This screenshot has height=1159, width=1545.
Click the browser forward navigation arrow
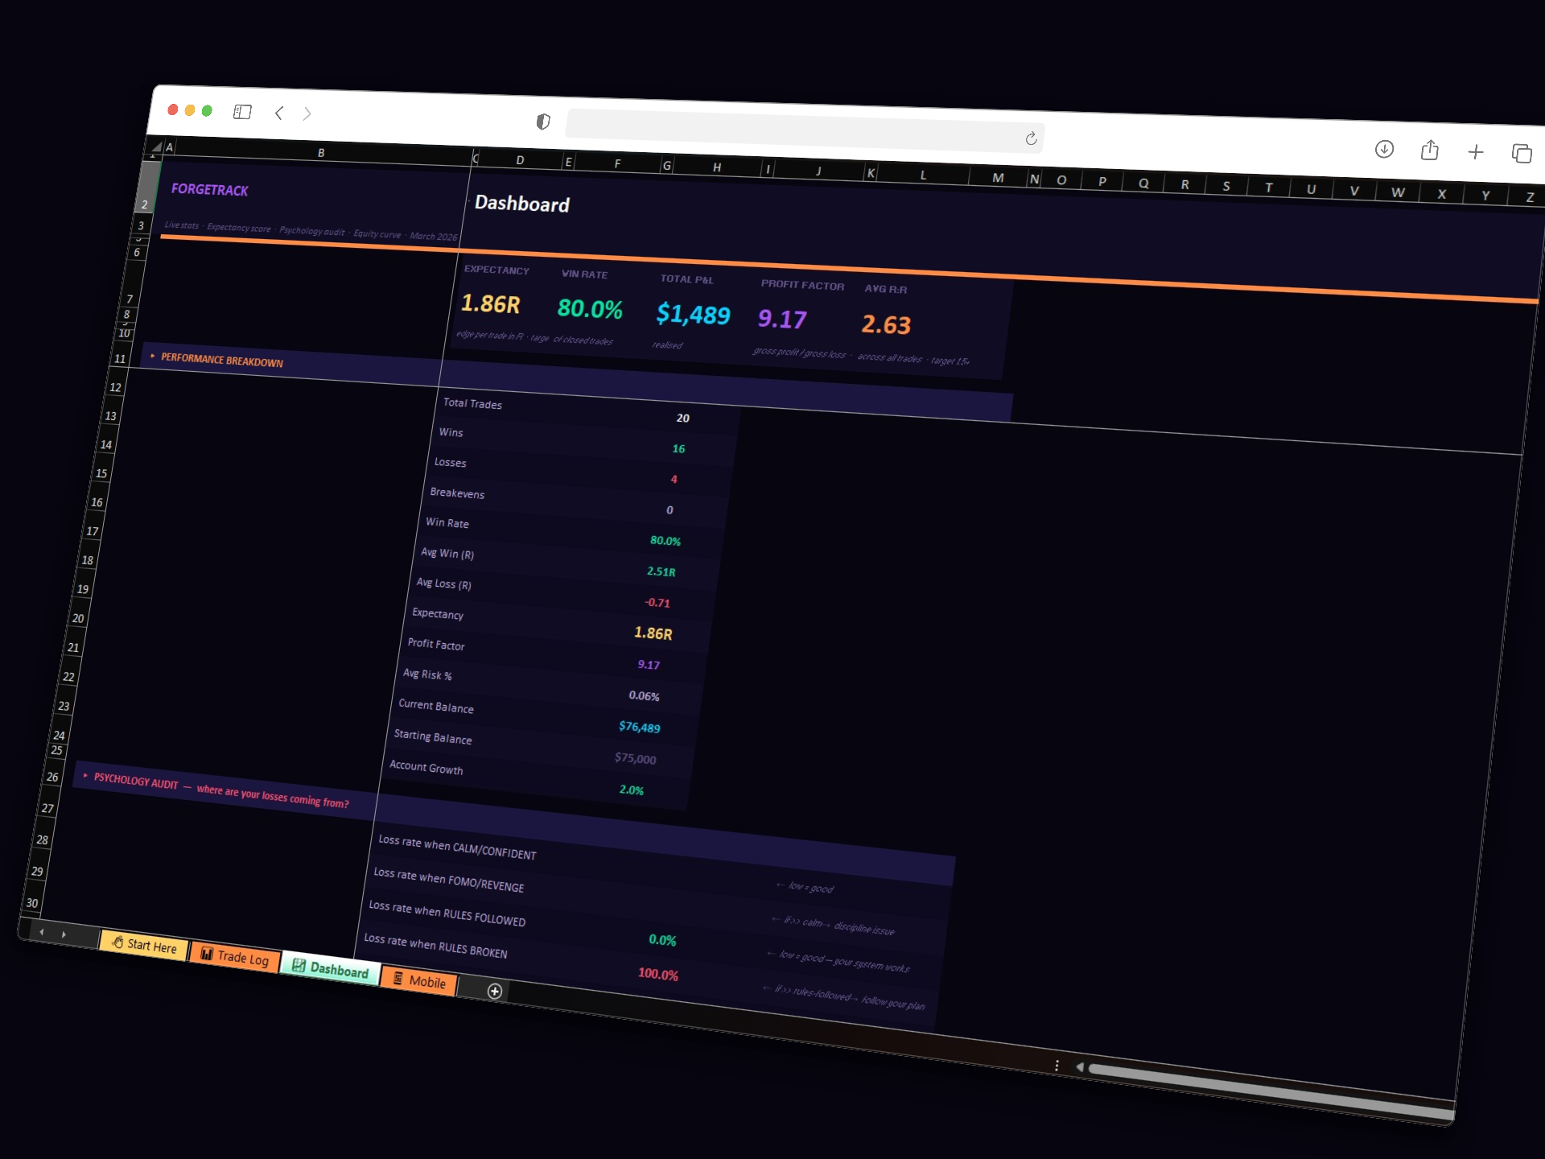[308, 113]
